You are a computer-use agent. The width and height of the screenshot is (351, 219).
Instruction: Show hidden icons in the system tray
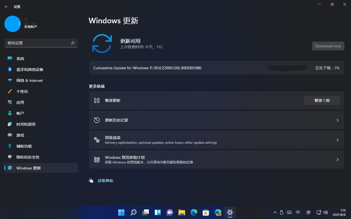tap(275, 212)
